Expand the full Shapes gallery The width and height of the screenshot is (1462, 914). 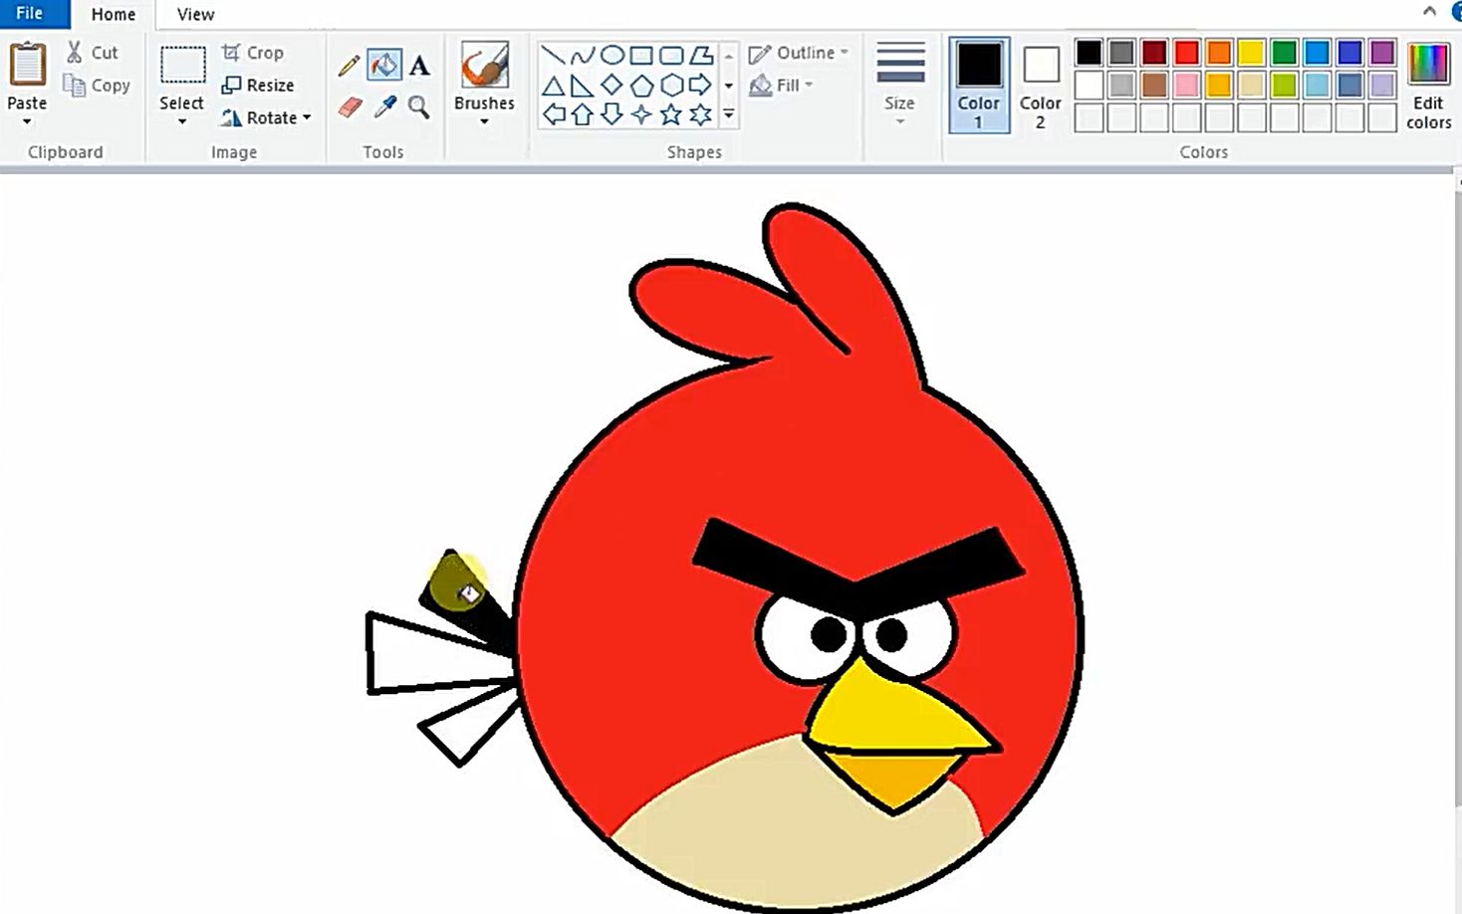[729, 115]
